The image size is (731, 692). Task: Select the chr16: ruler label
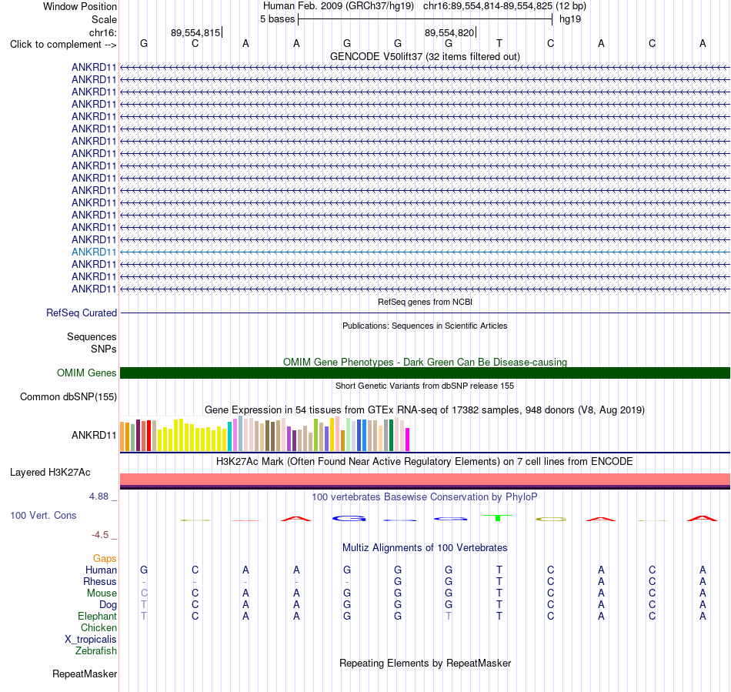[102, 32]
